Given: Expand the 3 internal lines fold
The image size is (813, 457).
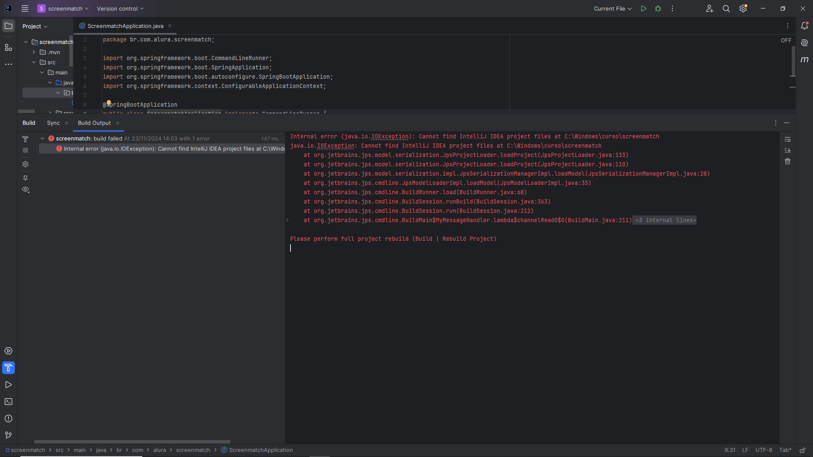Looking at the screenshot, I should [x=664, y=220].
